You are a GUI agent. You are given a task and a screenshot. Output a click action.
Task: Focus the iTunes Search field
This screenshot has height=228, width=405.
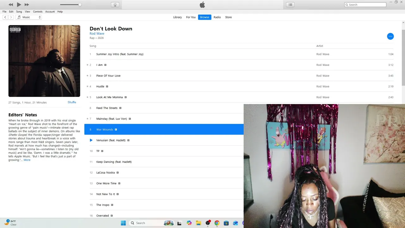[x=365, y=5]
